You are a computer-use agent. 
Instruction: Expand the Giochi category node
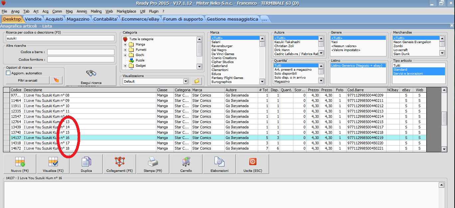point(125,55)
